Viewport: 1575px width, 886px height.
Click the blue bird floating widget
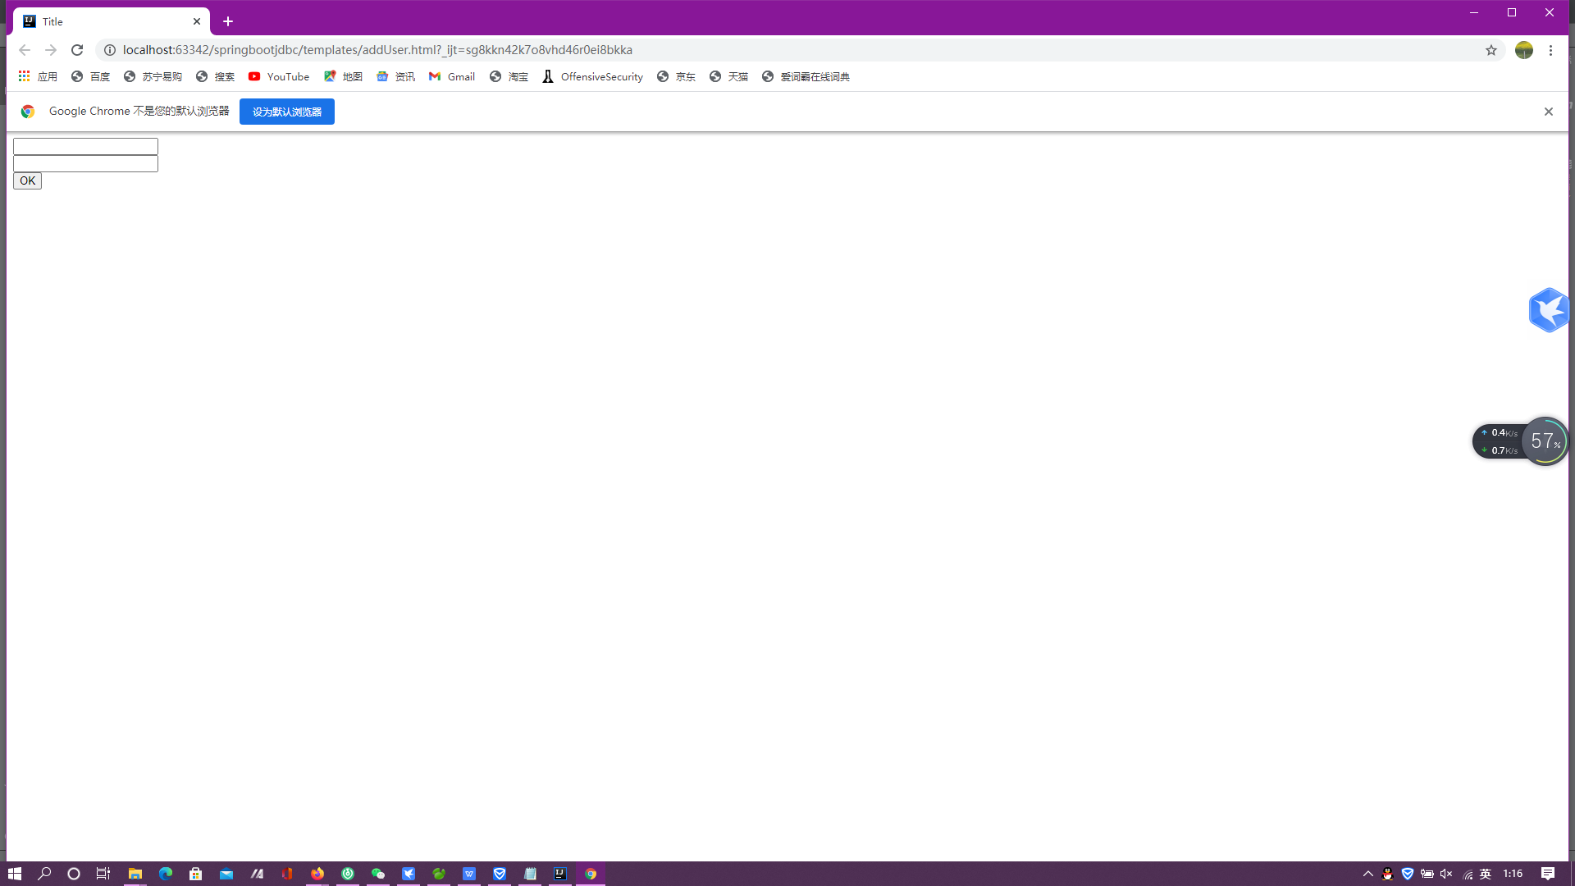(1549, 310)
